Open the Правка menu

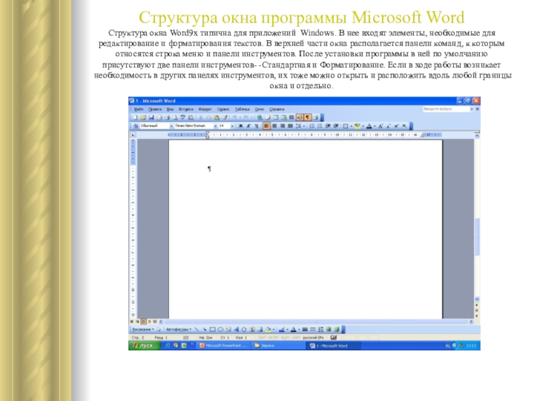click(155, 109)
